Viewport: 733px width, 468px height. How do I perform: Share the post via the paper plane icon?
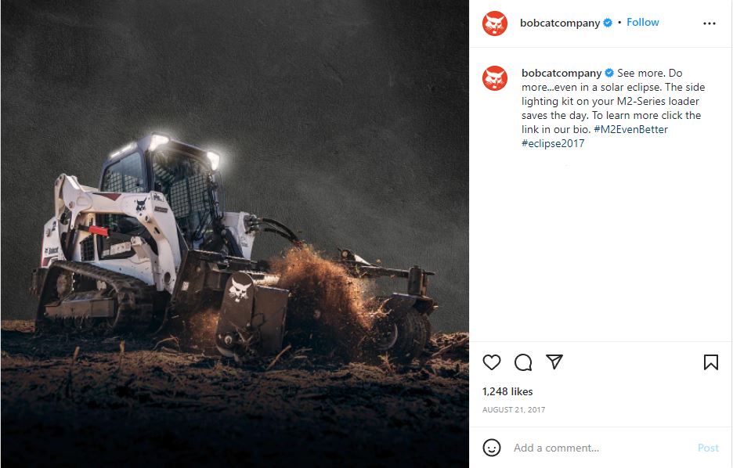[554, 362]
